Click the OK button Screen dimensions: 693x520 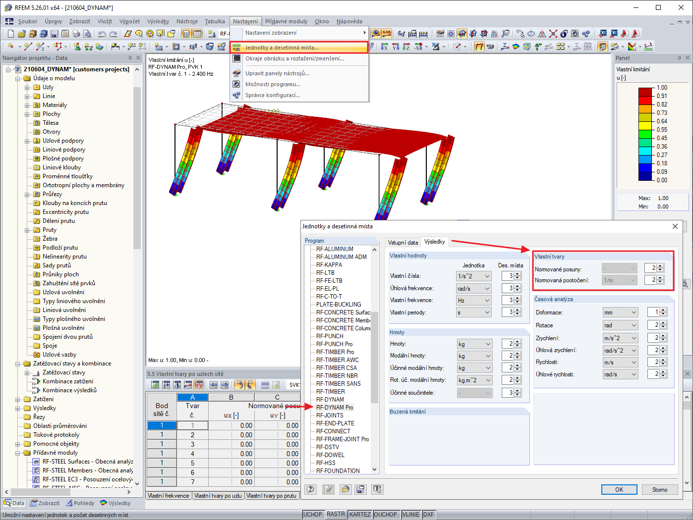(x=619, y=489)
